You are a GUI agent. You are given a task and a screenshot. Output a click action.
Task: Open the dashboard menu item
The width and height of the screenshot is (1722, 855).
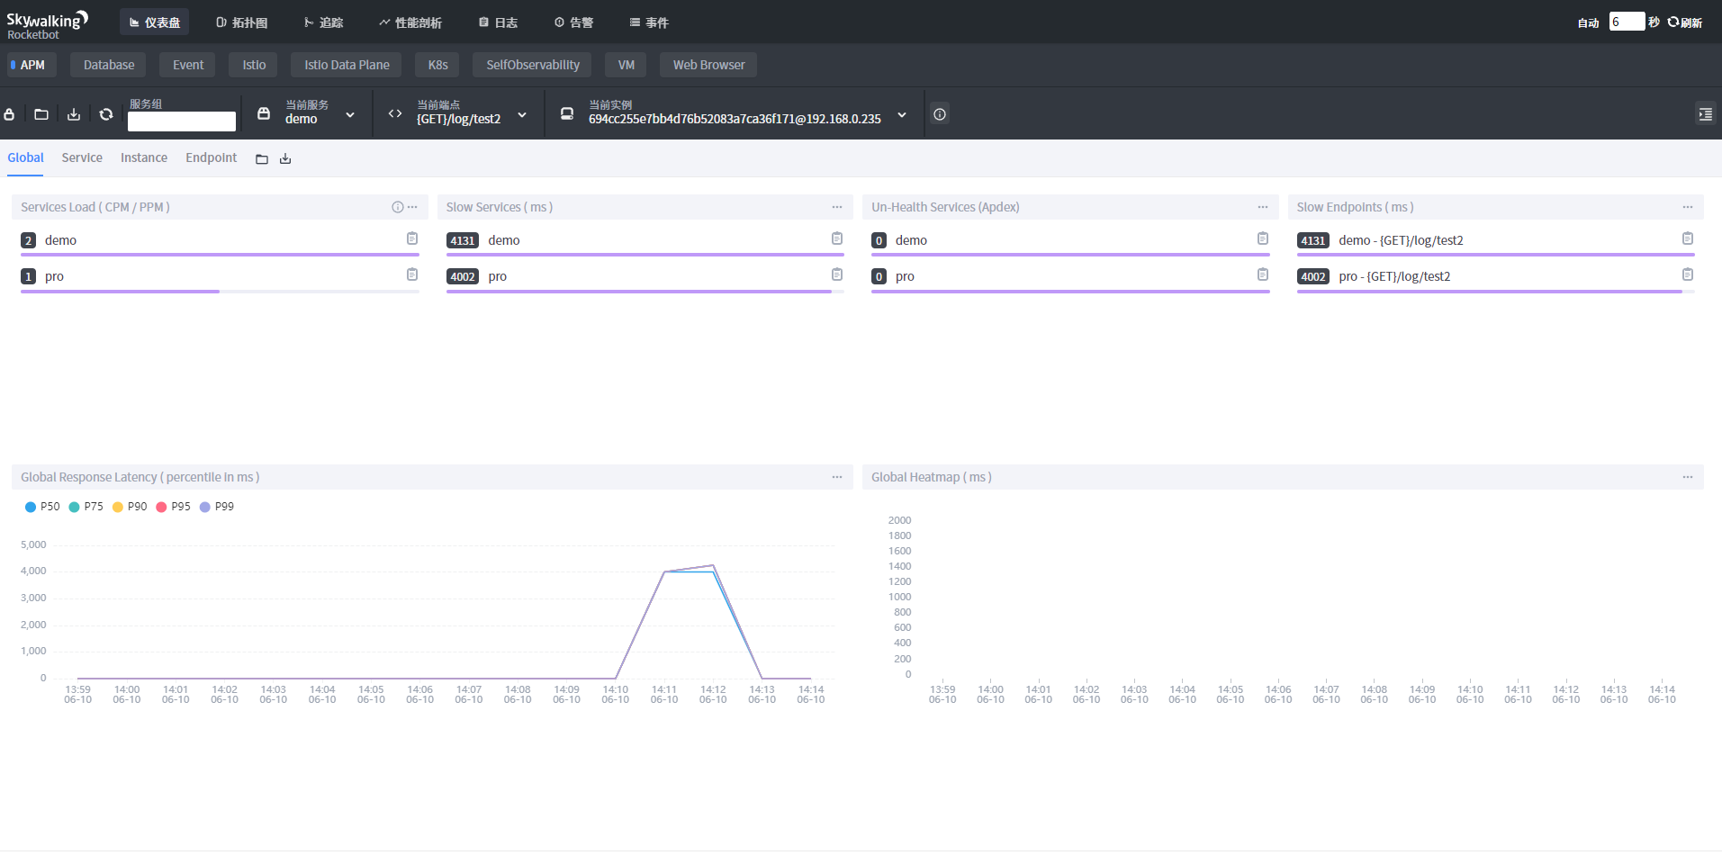coord(155,22)
